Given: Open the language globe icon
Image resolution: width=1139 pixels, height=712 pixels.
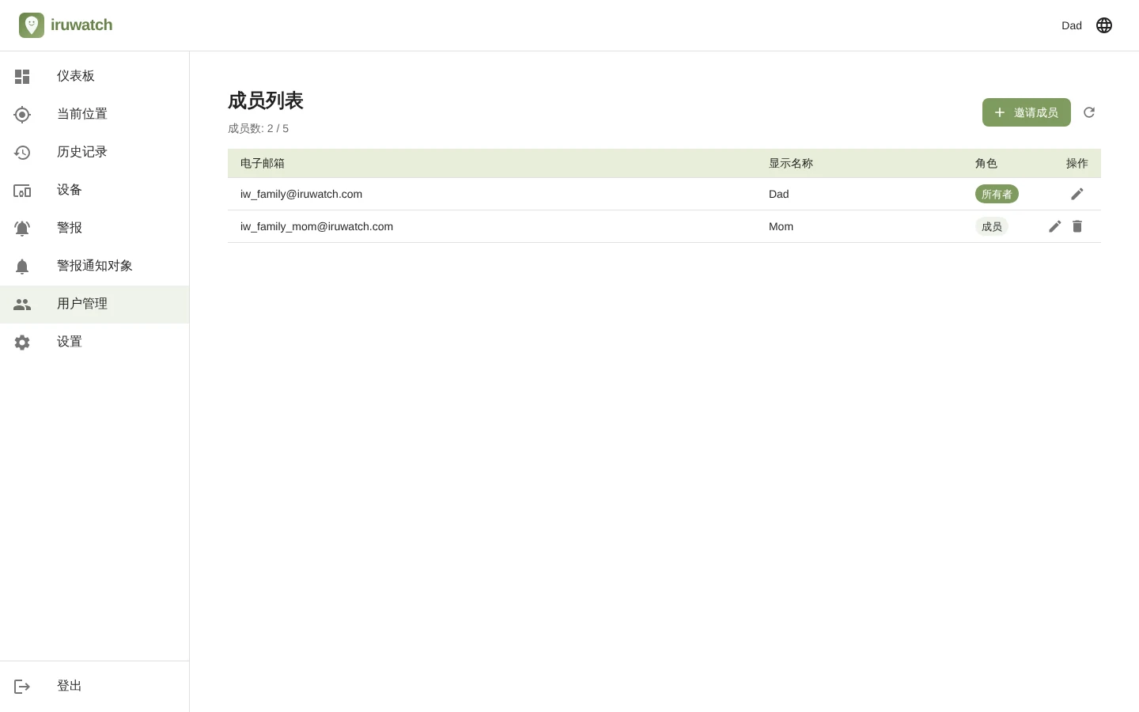Looking at the screenshot, I should tap(1104, 25).
